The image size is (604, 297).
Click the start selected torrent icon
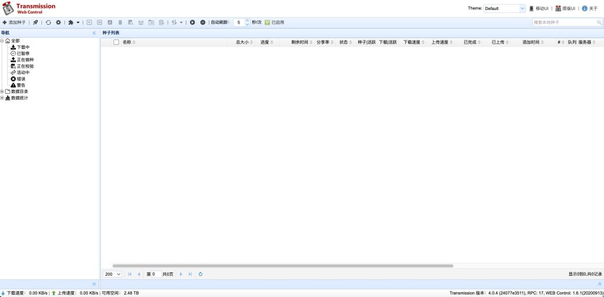[x=90, y=23]
